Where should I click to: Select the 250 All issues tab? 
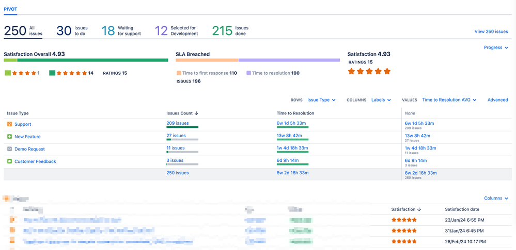pos(23,31)
